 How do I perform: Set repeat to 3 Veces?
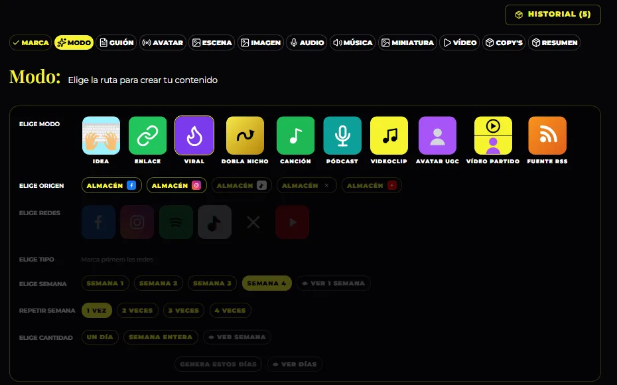click(x=184, y=310)
